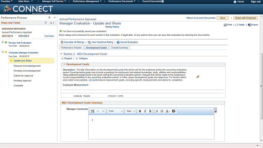Edit Development Goals with pencil icon
The height and width of the screenshot is (148, 263).
click(x=198, y=77)
